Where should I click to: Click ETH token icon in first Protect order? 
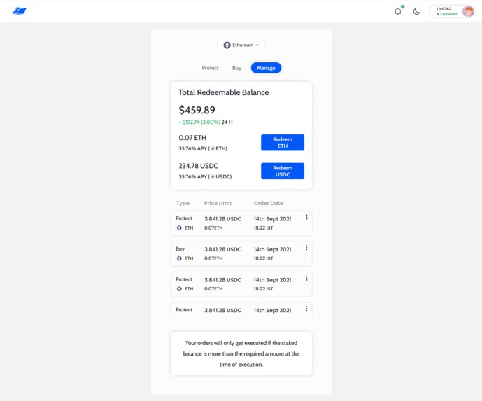pos(179,228)
